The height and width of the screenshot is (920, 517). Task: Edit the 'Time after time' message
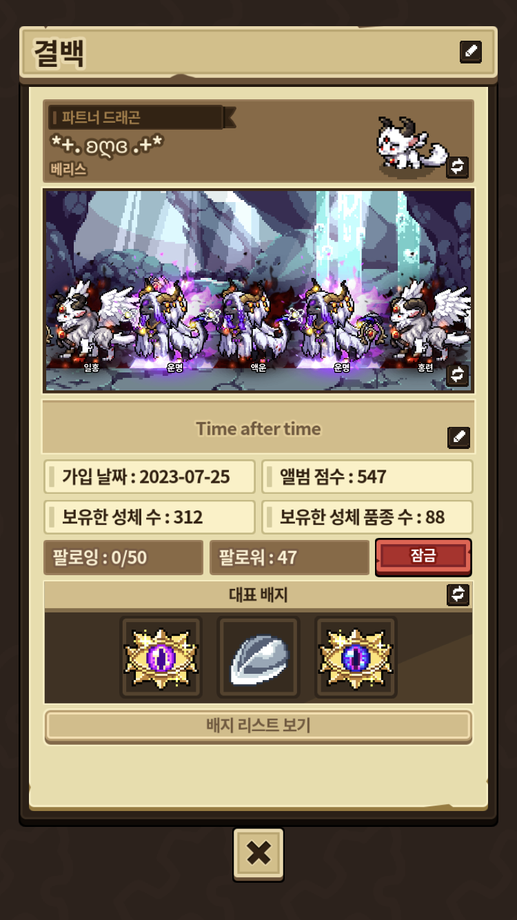[x=459, y=437]
